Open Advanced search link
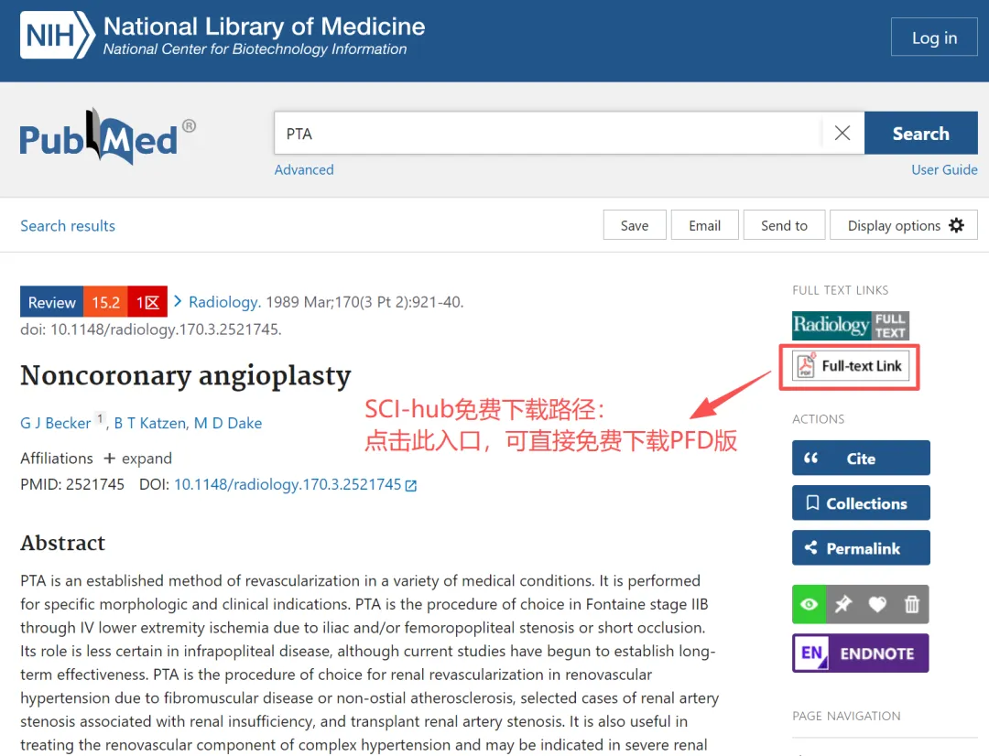Screen dimensions: 989x756 [x=304, y=169]
